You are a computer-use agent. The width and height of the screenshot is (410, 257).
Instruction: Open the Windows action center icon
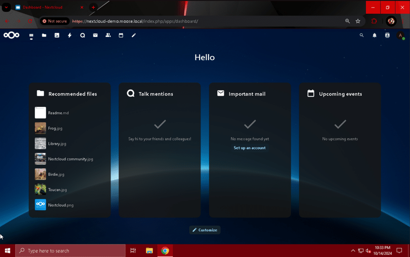[399, 250]
